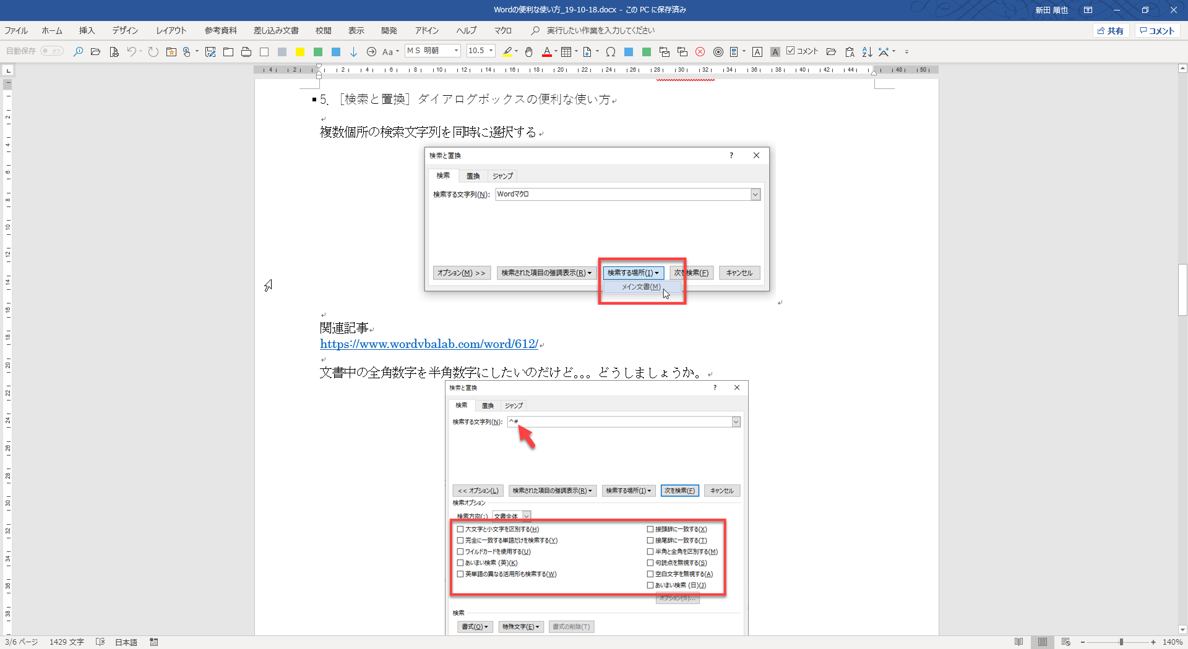
Task: Click the magnifier search icon in toolbar
Action: point(78,52)
